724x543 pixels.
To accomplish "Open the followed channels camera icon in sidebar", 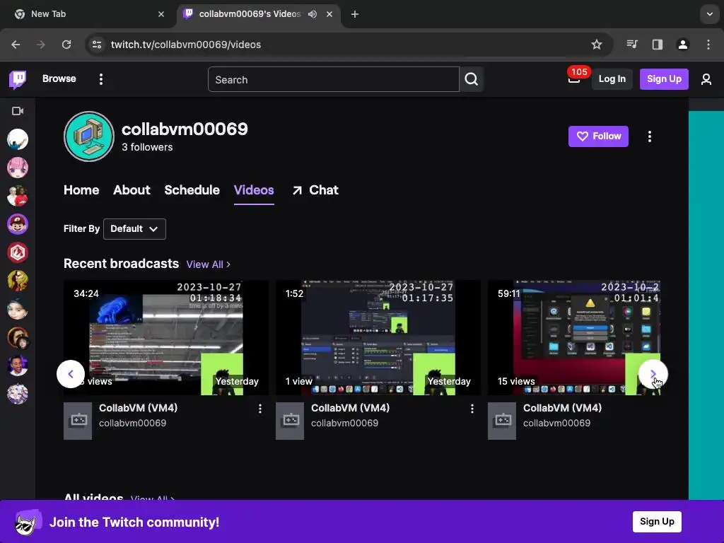I will click(x=18, y=111).
